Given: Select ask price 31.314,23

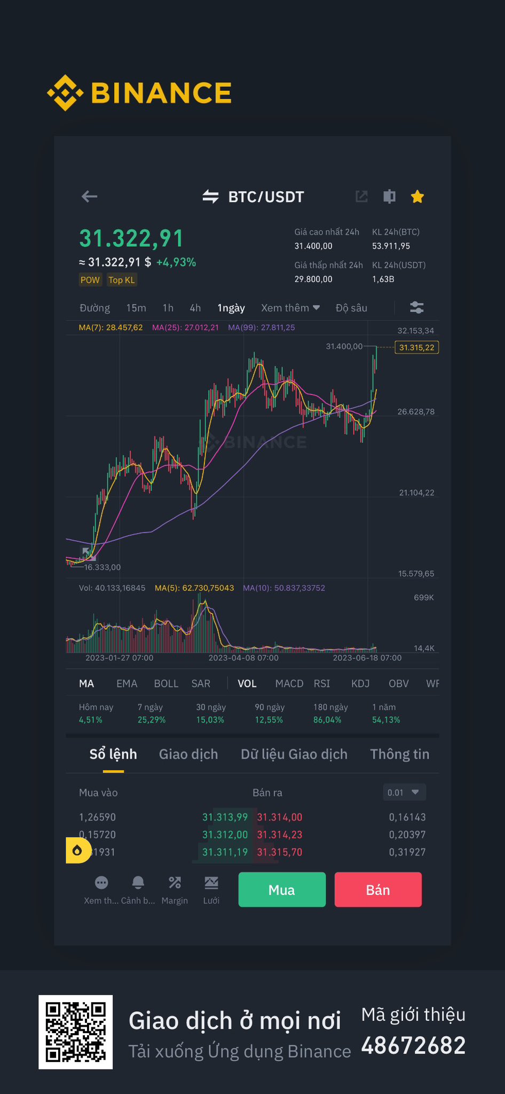Looking at the screenshot, I should click(280, 834).
